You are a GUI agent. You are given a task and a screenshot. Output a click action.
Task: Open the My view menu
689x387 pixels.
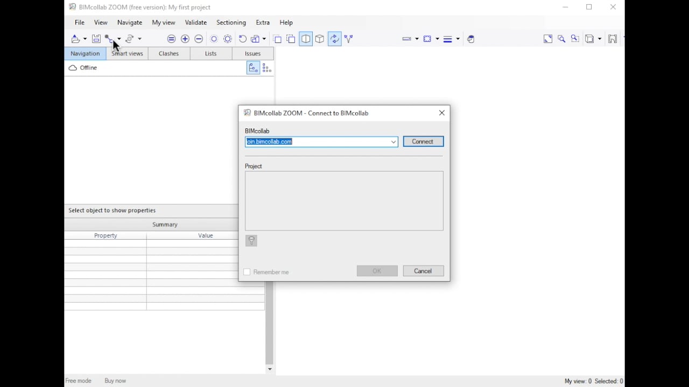coord(164,23)
